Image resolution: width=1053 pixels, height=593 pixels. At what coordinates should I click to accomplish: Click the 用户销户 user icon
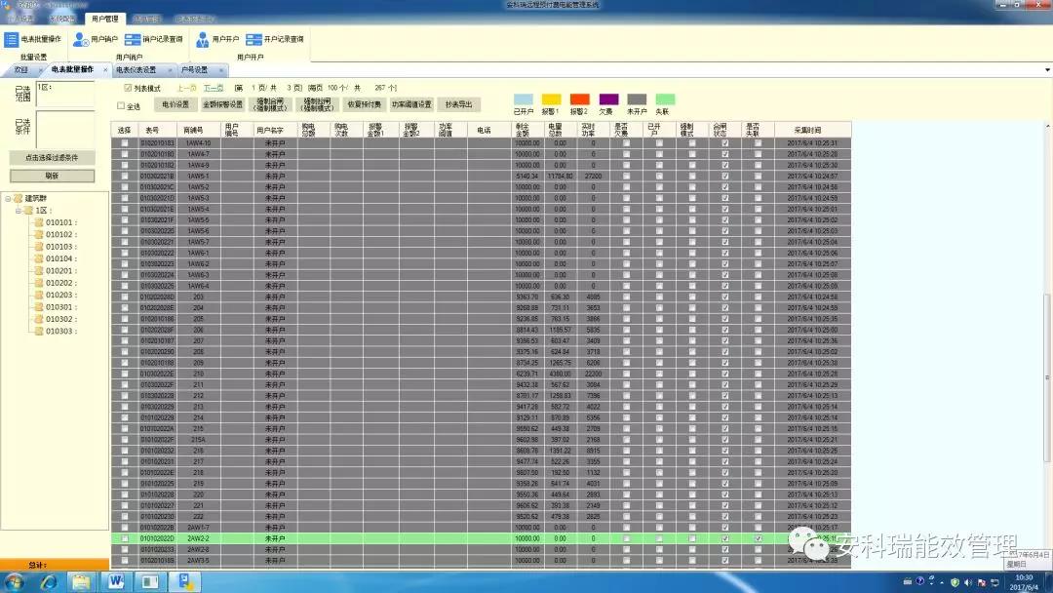[81, 40]
